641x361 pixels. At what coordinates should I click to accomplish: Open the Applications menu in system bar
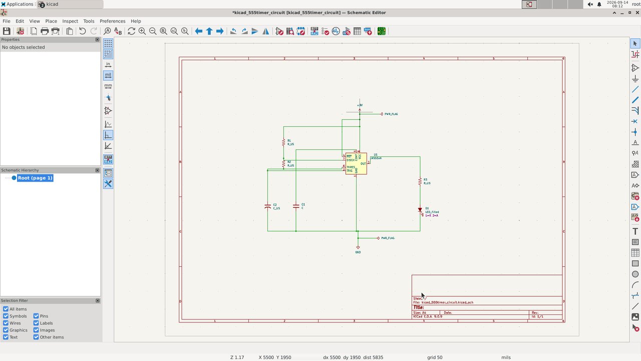tap(17, 4)
